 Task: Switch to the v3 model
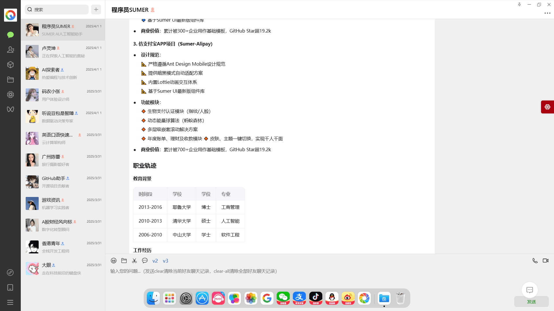pyautogui.click(x=166, y=261)
